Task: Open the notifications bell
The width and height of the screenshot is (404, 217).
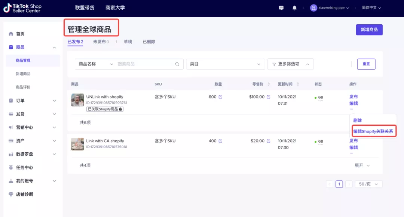Action: (294, 7)
